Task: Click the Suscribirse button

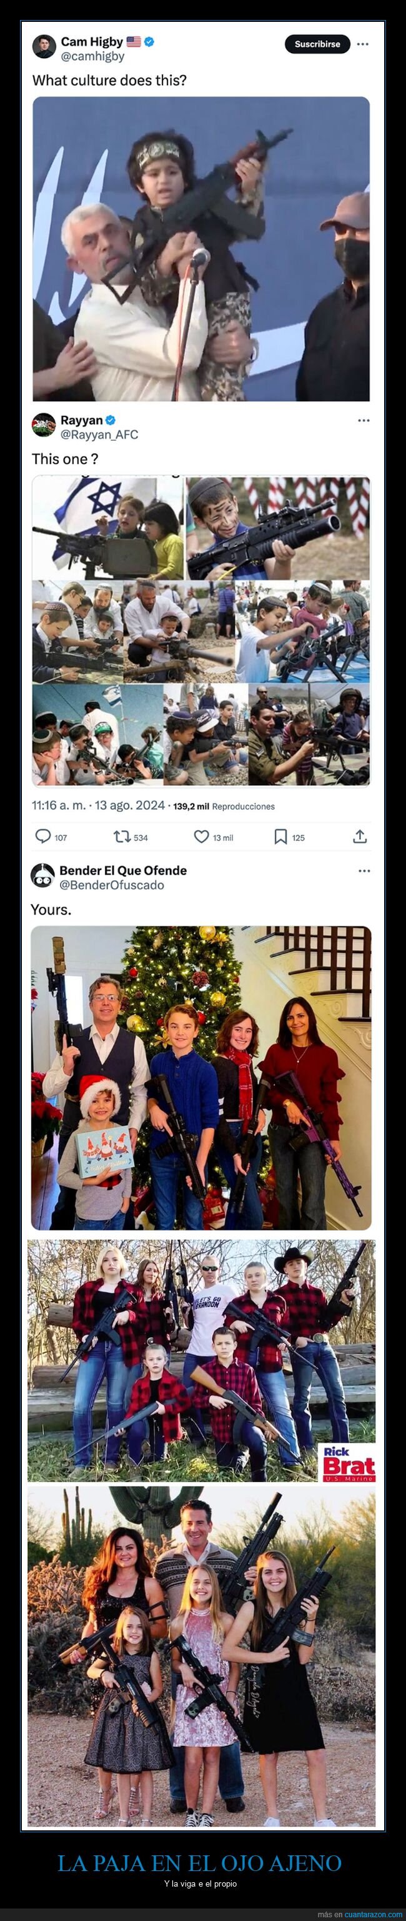Action: point(317,44)
